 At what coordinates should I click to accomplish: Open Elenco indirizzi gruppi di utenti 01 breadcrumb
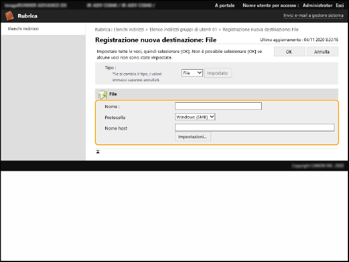[x=183, y=28]
